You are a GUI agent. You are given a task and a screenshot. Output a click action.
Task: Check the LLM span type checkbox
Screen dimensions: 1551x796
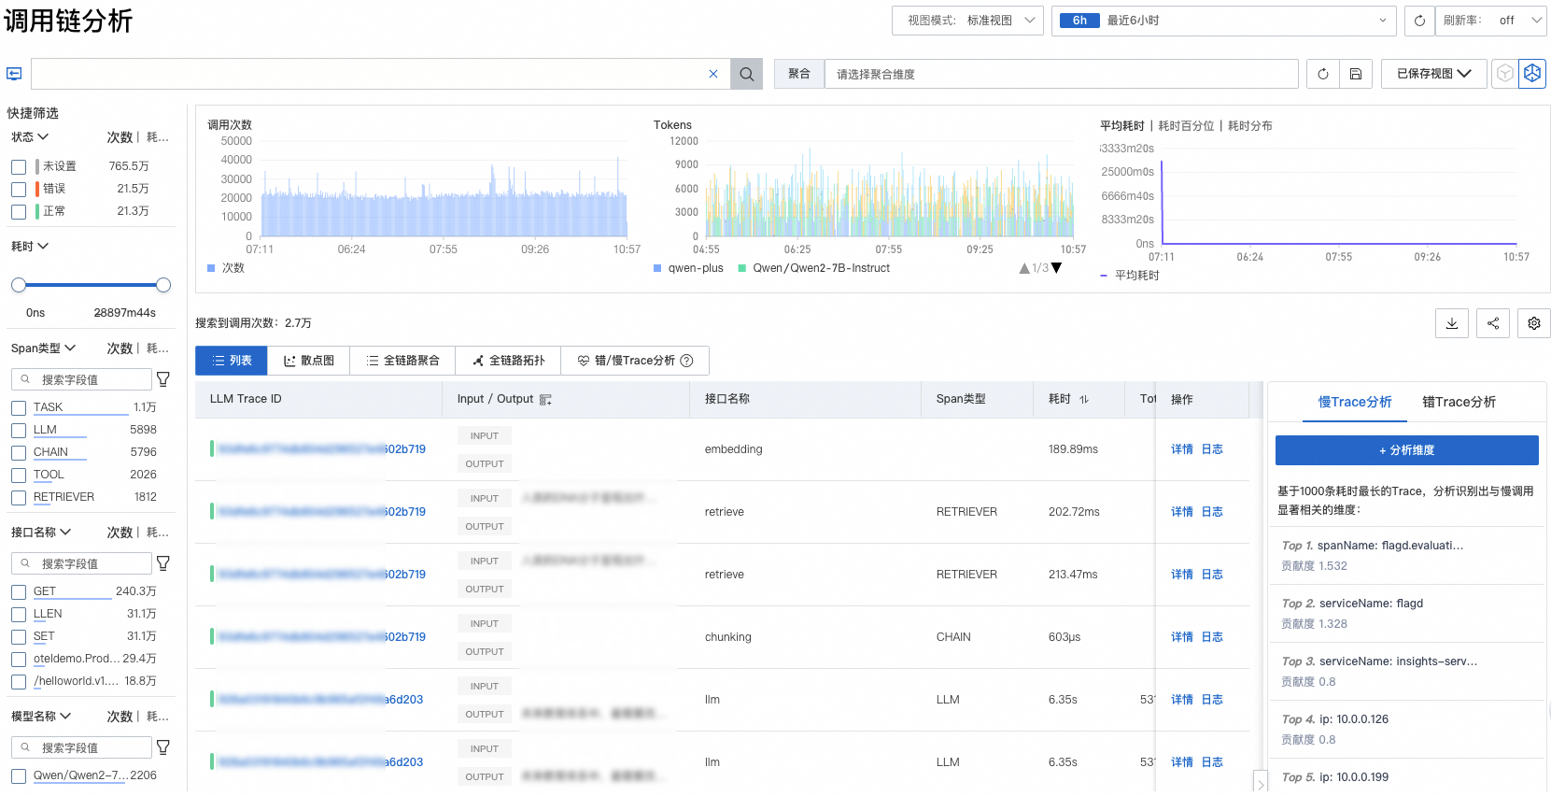[19, 431]
